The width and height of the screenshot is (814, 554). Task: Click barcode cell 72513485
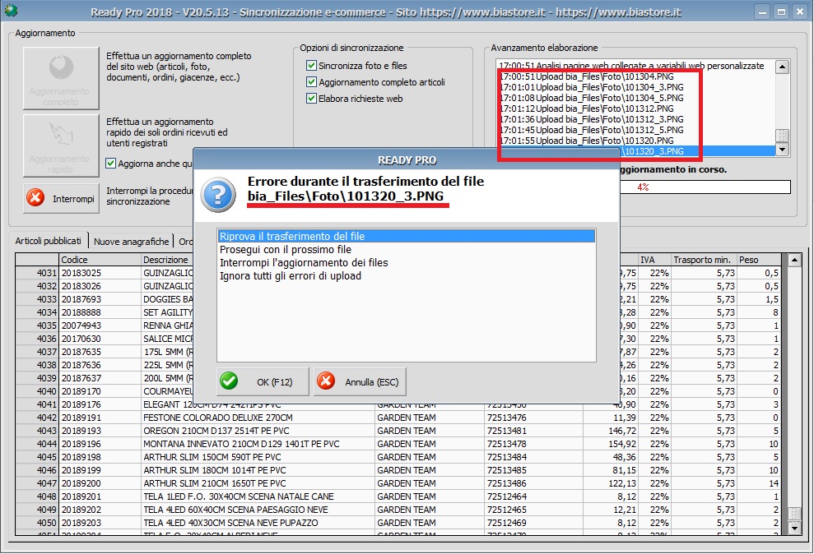[x=507, y=470]
